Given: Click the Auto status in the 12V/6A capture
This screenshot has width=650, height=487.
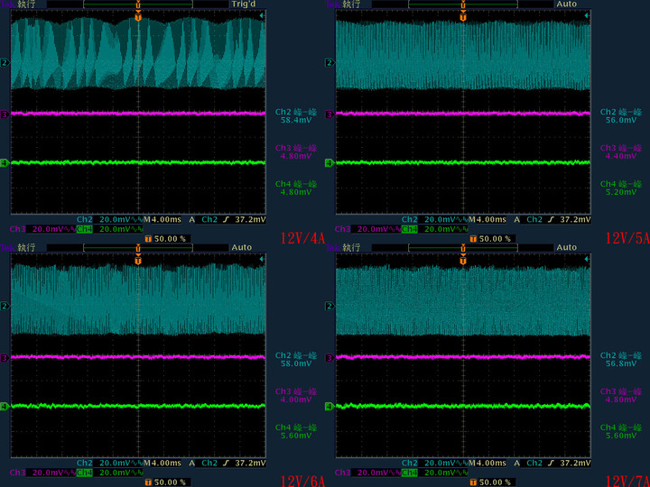Looking at the screenshot, I should point(242,247).
